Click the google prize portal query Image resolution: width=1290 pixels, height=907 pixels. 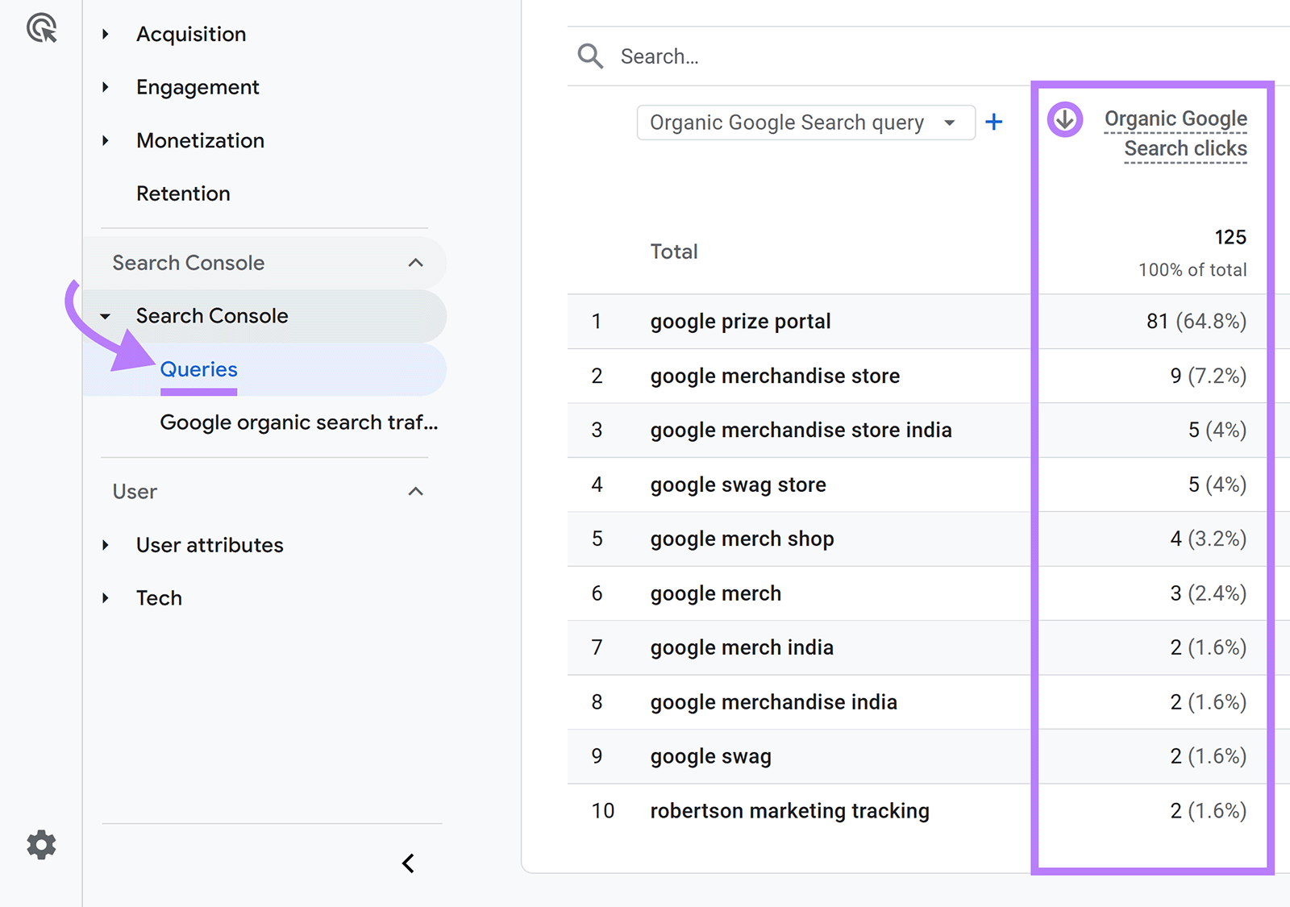pyautogui.click(x=740, y=321)
